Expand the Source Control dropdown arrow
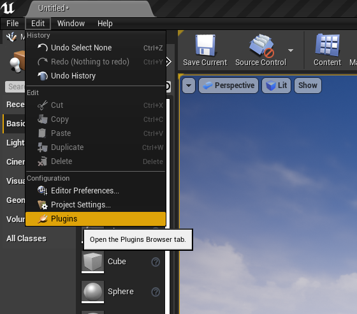 coord(291,50)
